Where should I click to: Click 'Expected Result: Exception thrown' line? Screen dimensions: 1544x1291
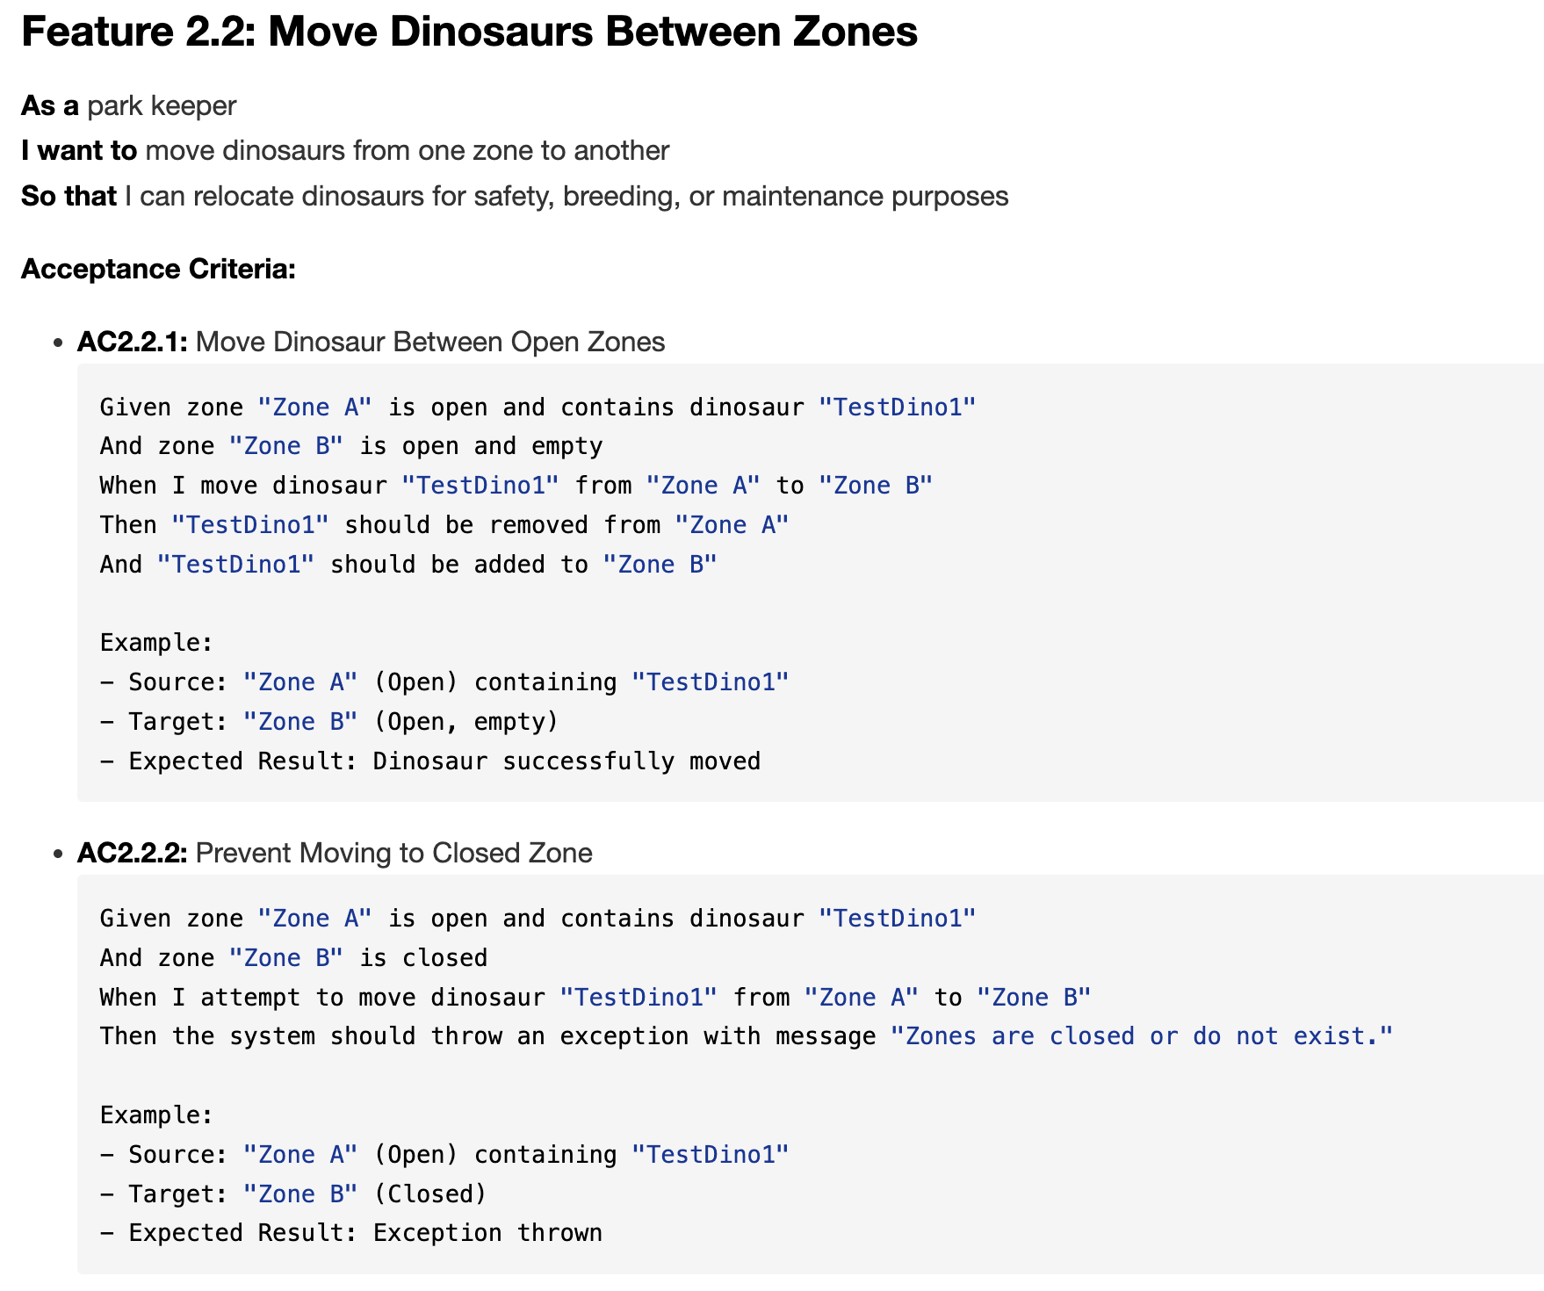point(351,1233)
